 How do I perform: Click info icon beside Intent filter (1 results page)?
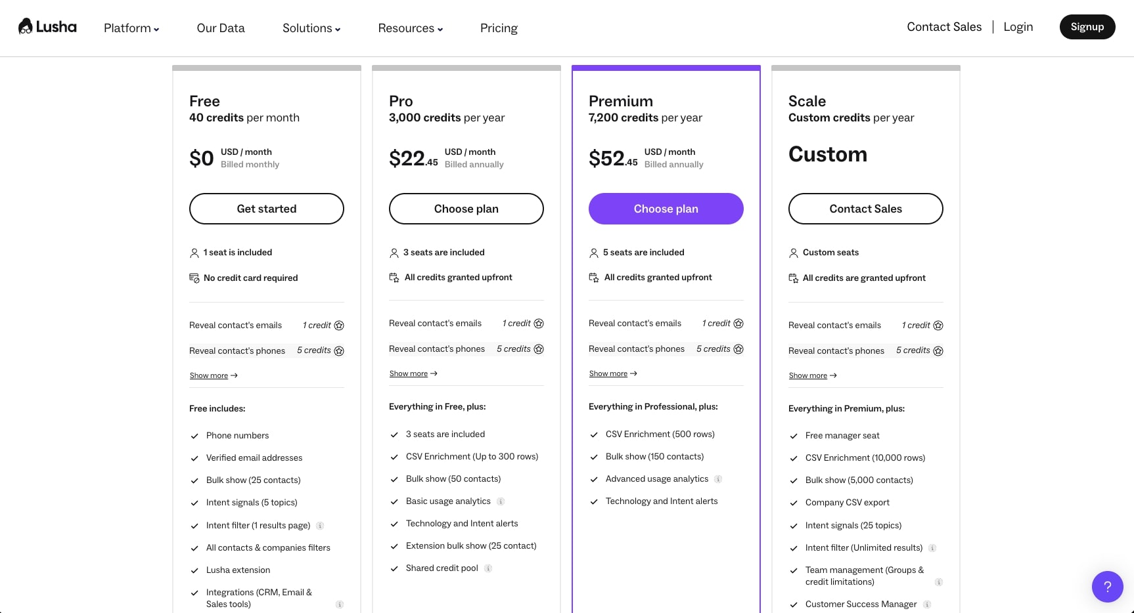320,526
